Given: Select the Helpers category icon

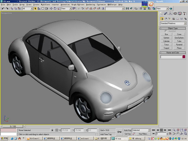Looking at the screenshot, I should (x=178, y=19).
